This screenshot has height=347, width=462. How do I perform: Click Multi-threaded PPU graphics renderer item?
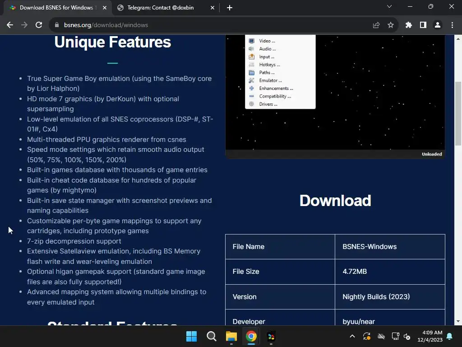click(x=106, y=139)
